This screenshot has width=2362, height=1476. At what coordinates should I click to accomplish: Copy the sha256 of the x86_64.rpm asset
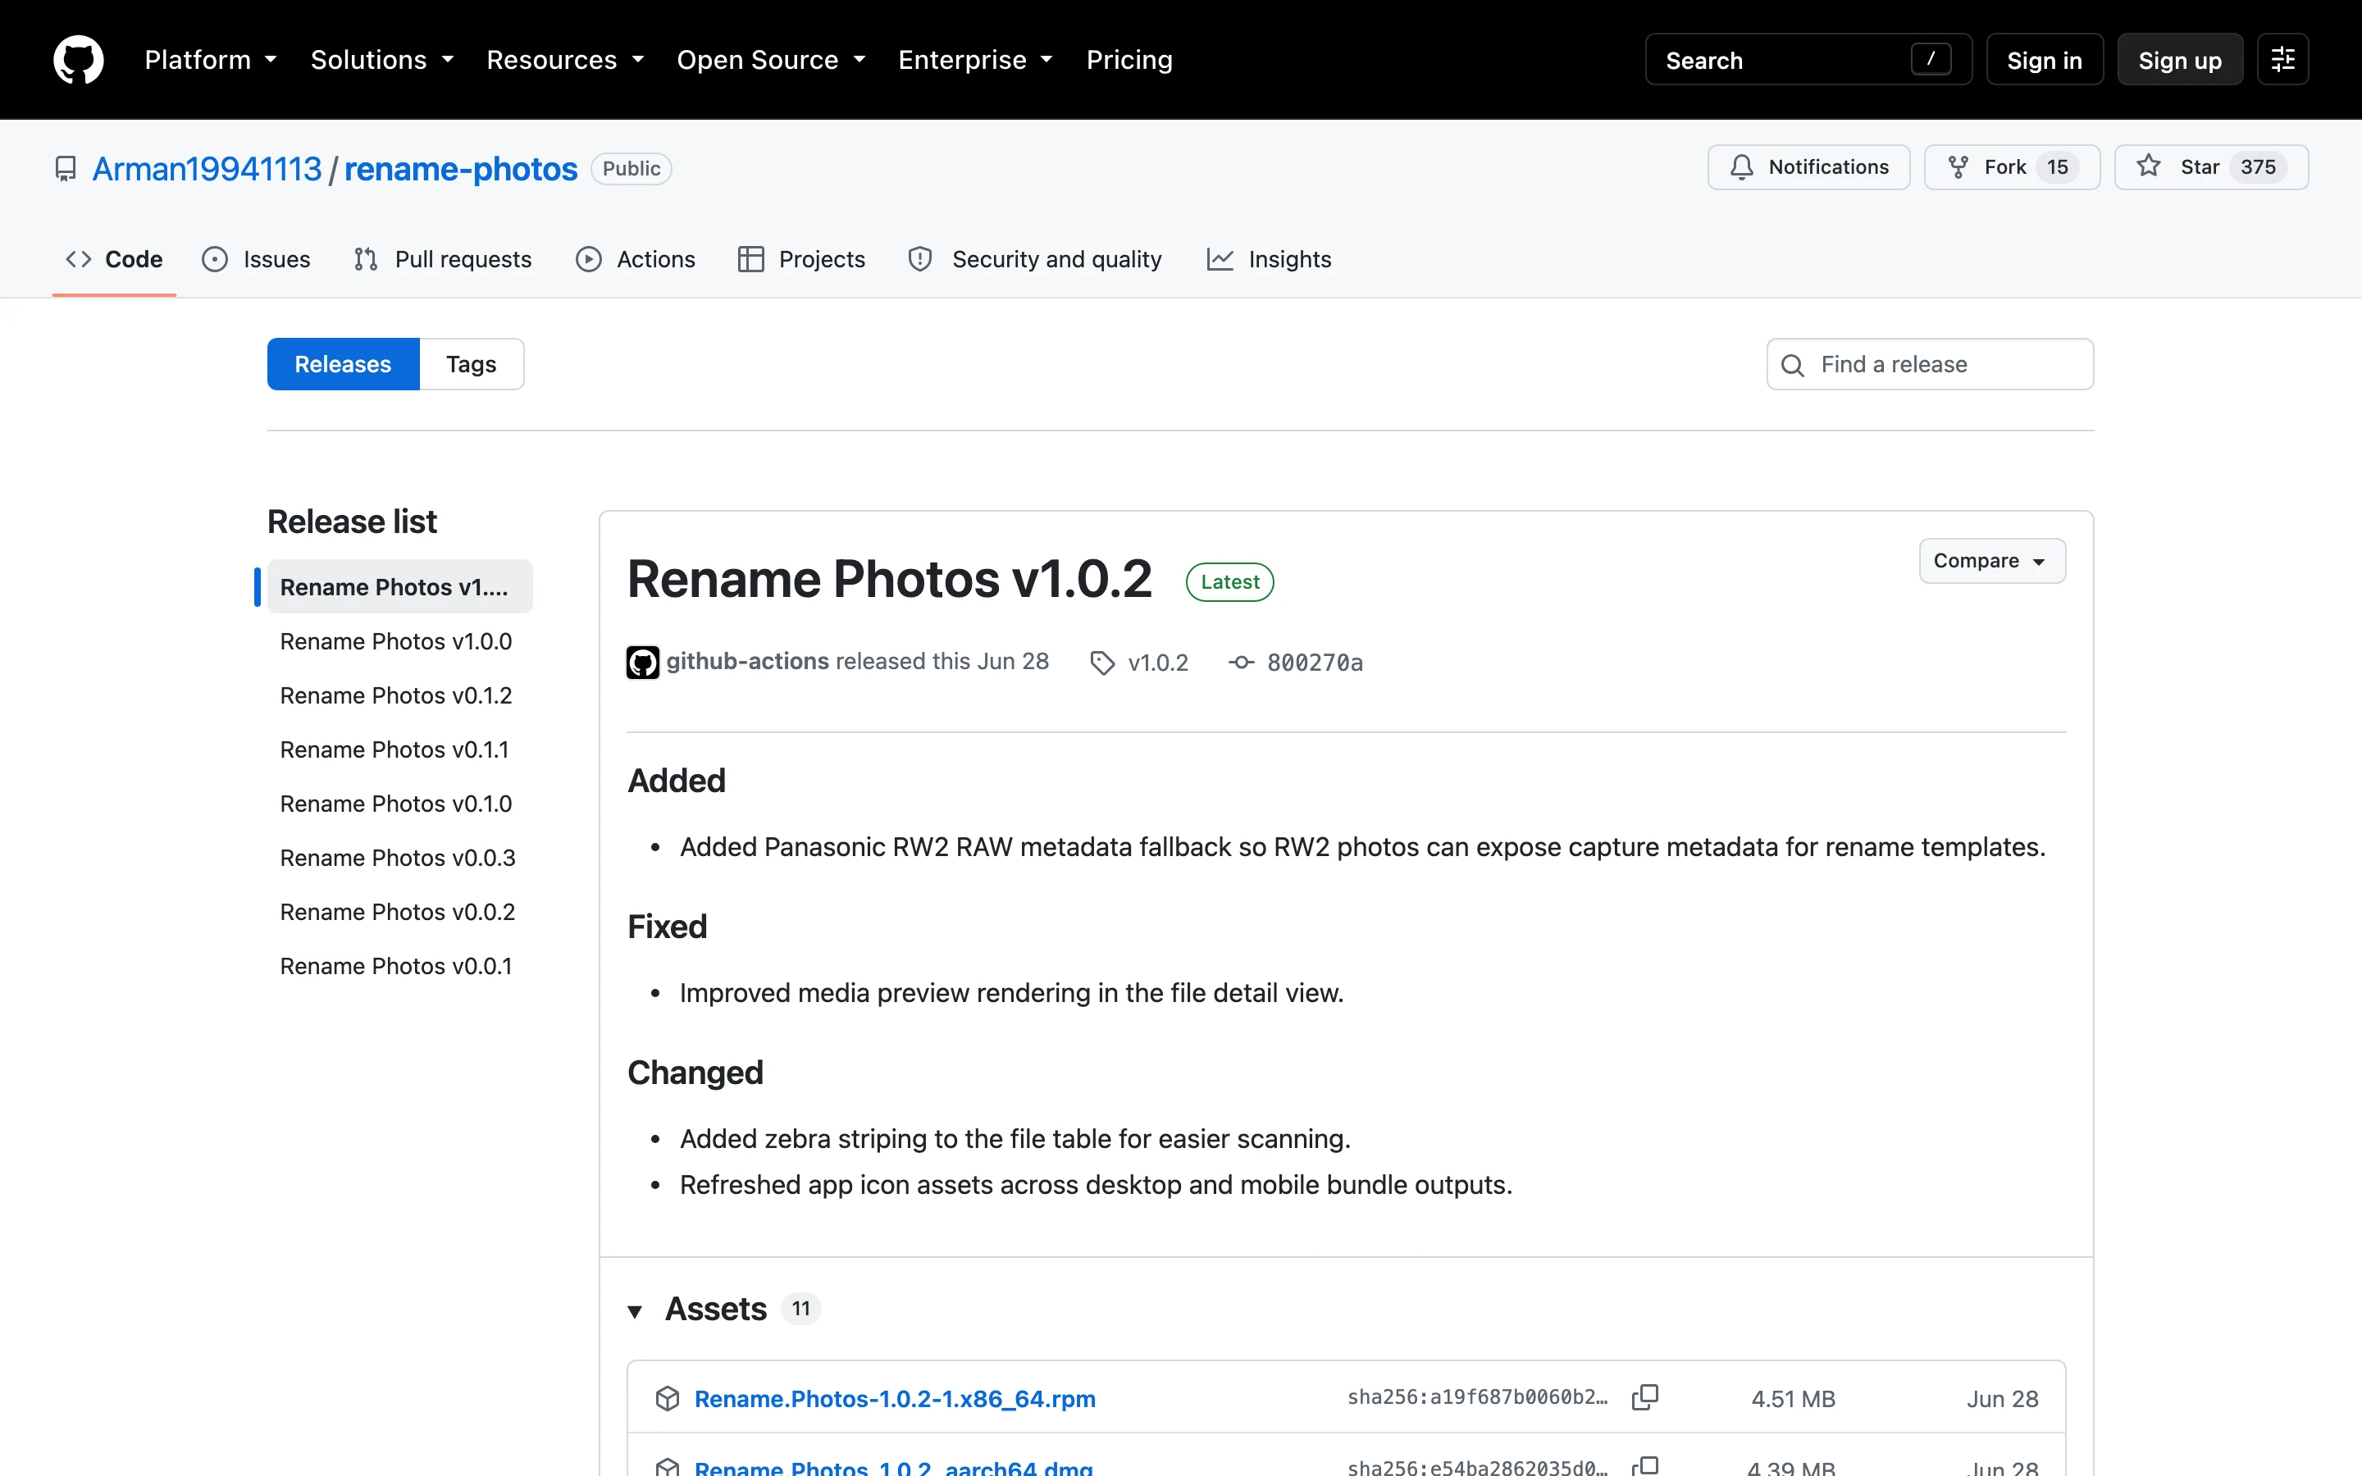[x=1644, y=1397]
